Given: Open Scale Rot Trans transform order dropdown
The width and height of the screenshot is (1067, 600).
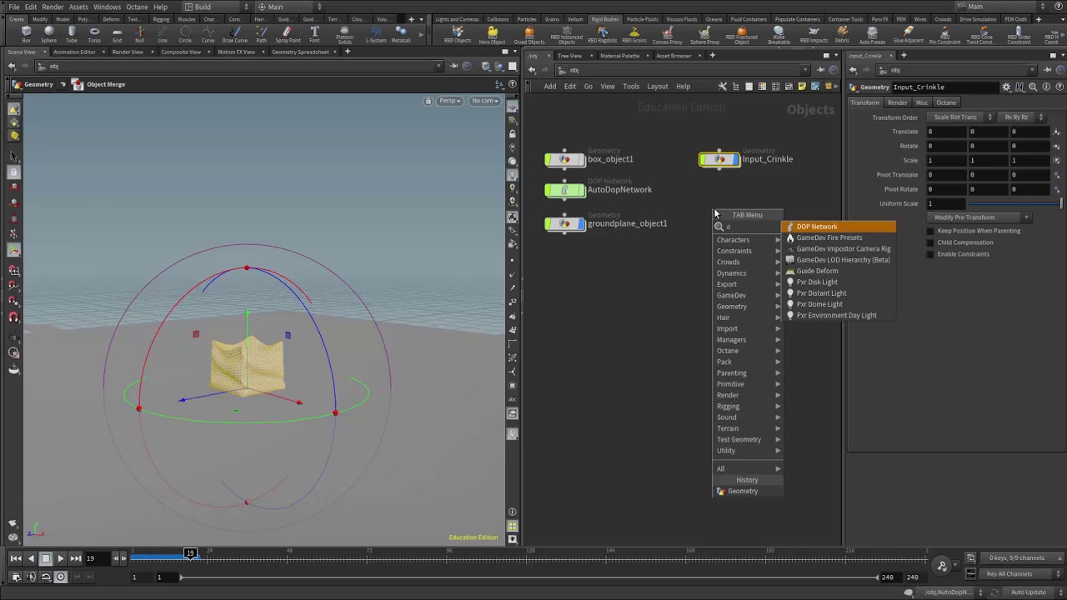Looking at the screenshot, I should [962, 117].
